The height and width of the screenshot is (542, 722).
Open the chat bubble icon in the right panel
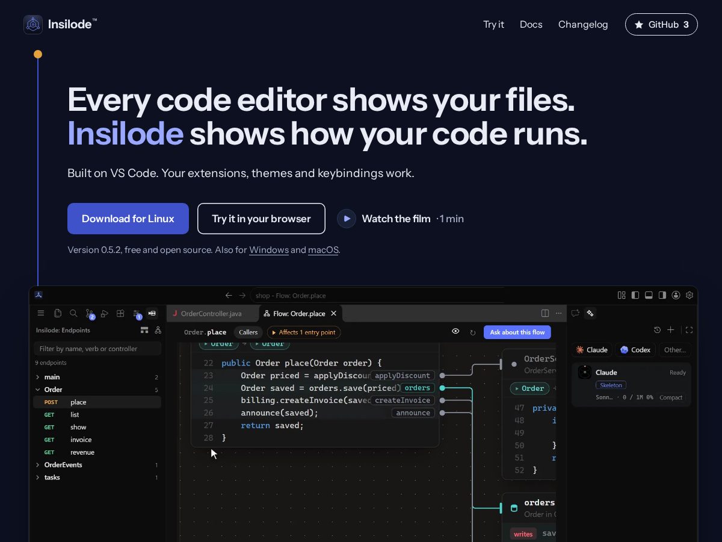(x=576, y=313)
